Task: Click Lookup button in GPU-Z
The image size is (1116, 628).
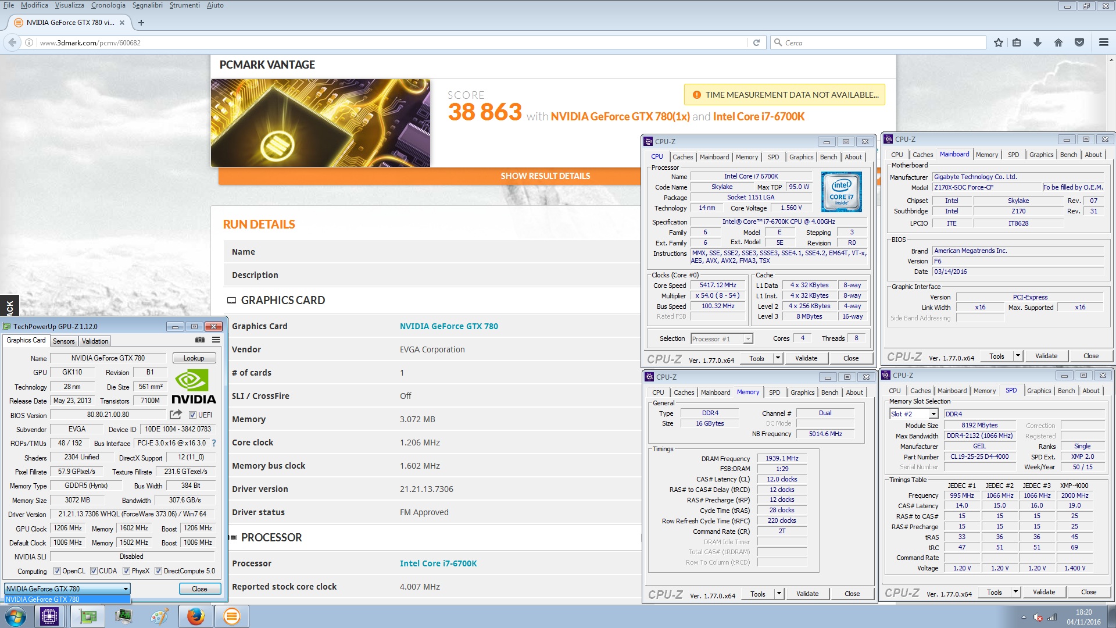Action: click(x=194, y=358)
